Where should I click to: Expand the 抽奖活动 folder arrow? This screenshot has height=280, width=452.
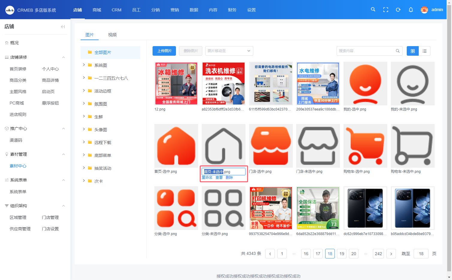pyautogui.click(x=84, y=168)
